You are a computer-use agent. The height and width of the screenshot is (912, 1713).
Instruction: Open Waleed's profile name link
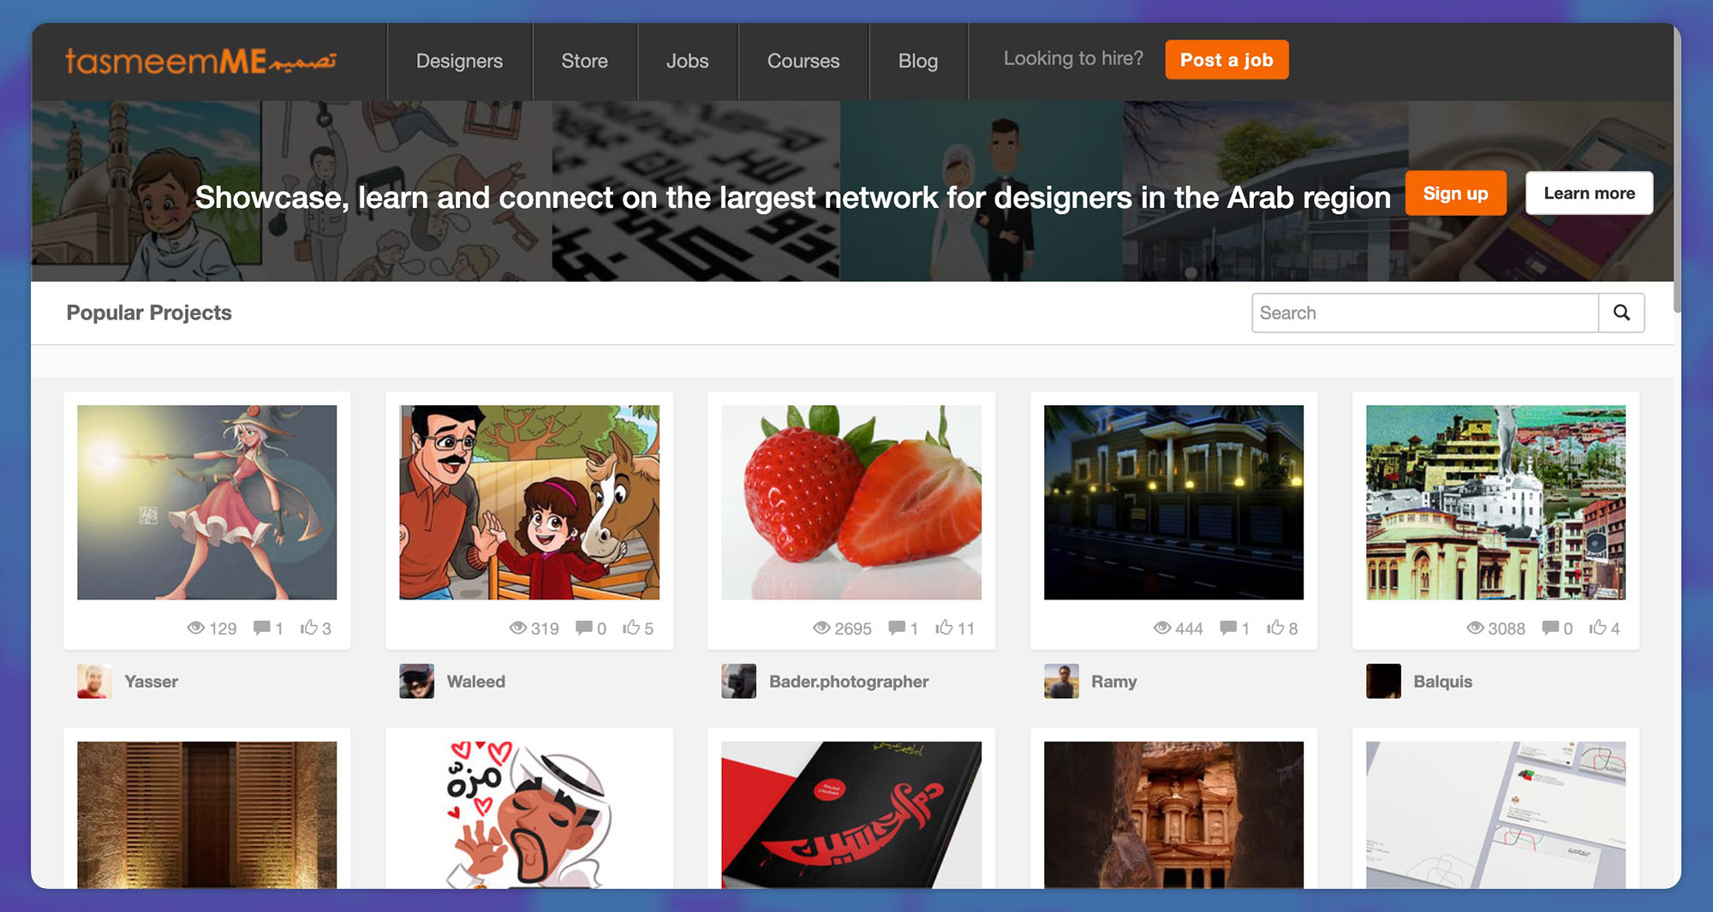[476, 682]
